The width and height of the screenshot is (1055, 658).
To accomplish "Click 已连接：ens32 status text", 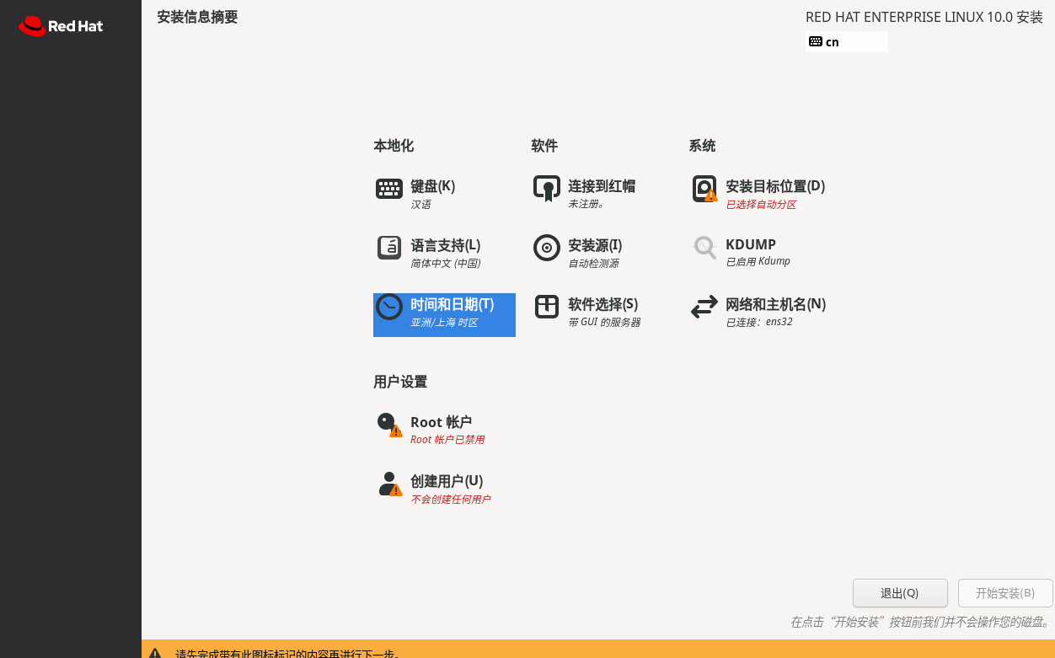I will pos(759,323).
